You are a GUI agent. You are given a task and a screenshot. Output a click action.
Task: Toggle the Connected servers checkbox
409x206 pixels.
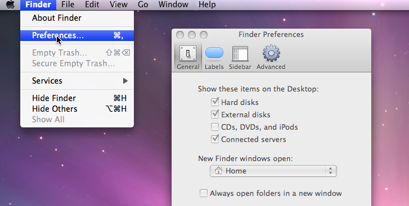[215, 139]
